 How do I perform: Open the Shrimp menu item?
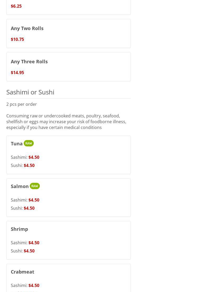(x=19, y=229)
